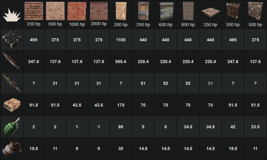
Task: Click the 500 hp label under spiked wooden wall
Action: click(x=233, y=25)
